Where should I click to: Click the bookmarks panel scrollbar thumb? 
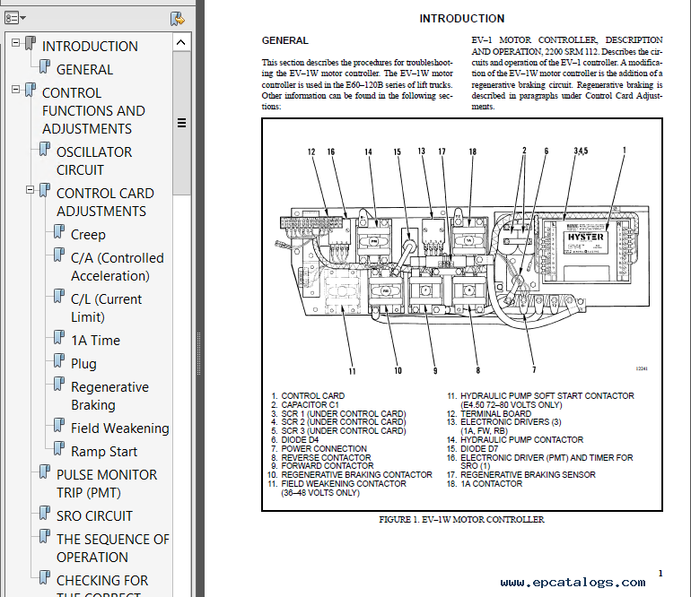(x=181, y=123)
